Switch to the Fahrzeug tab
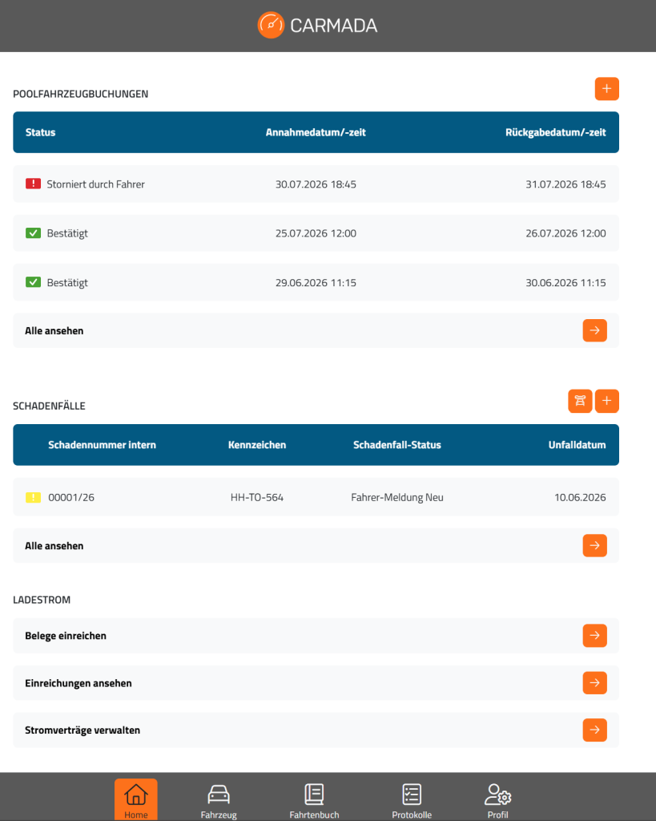This screenshot has width=656, height=821. 219,801
